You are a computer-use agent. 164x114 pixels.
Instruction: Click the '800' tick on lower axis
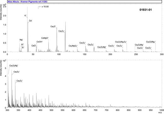pos(118,110)
